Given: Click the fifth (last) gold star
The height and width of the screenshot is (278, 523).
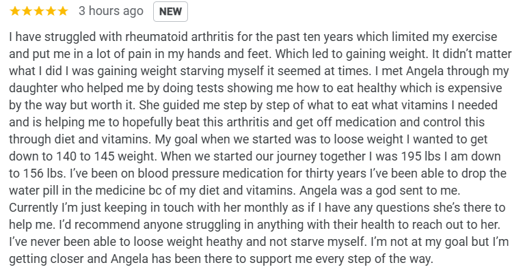Looking at the screenshot, I should click(63, 12).
